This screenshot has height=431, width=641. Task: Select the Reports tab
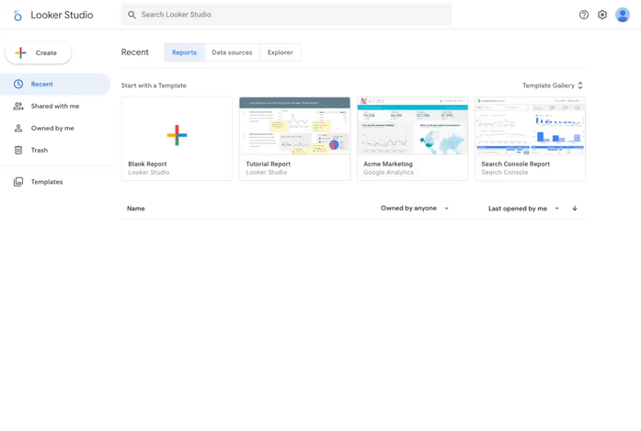click(x=184, y=52)
